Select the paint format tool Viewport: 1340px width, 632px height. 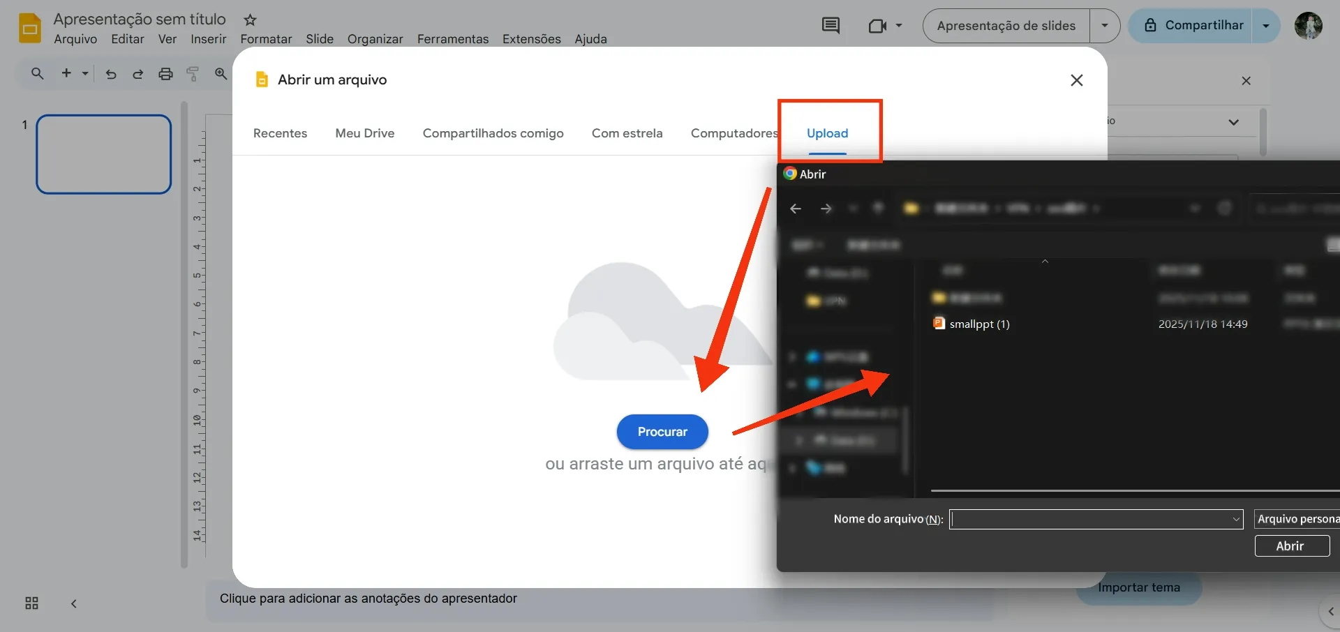[x=193, y=73]
